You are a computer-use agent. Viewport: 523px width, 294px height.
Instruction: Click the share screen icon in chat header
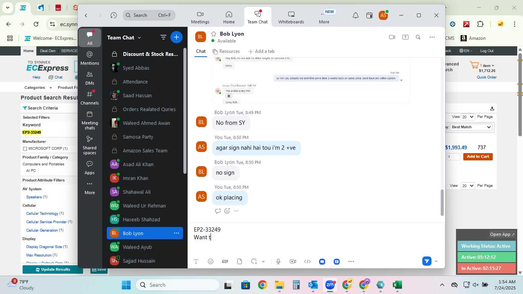[x=405, y=37]
